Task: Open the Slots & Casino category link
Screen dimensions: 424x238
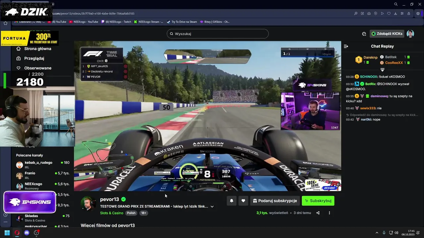Action: coord(112,213)
